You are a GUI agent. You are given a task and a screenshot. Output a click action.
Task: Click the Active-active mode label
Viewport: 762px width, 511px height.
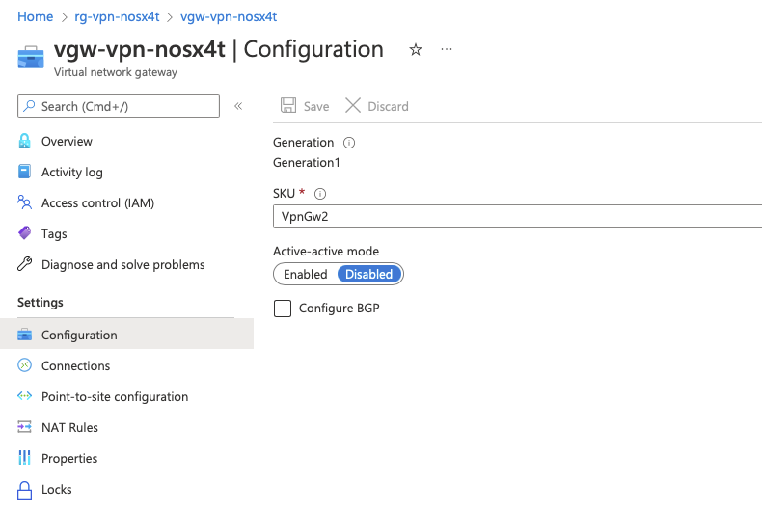pos(326,251)
